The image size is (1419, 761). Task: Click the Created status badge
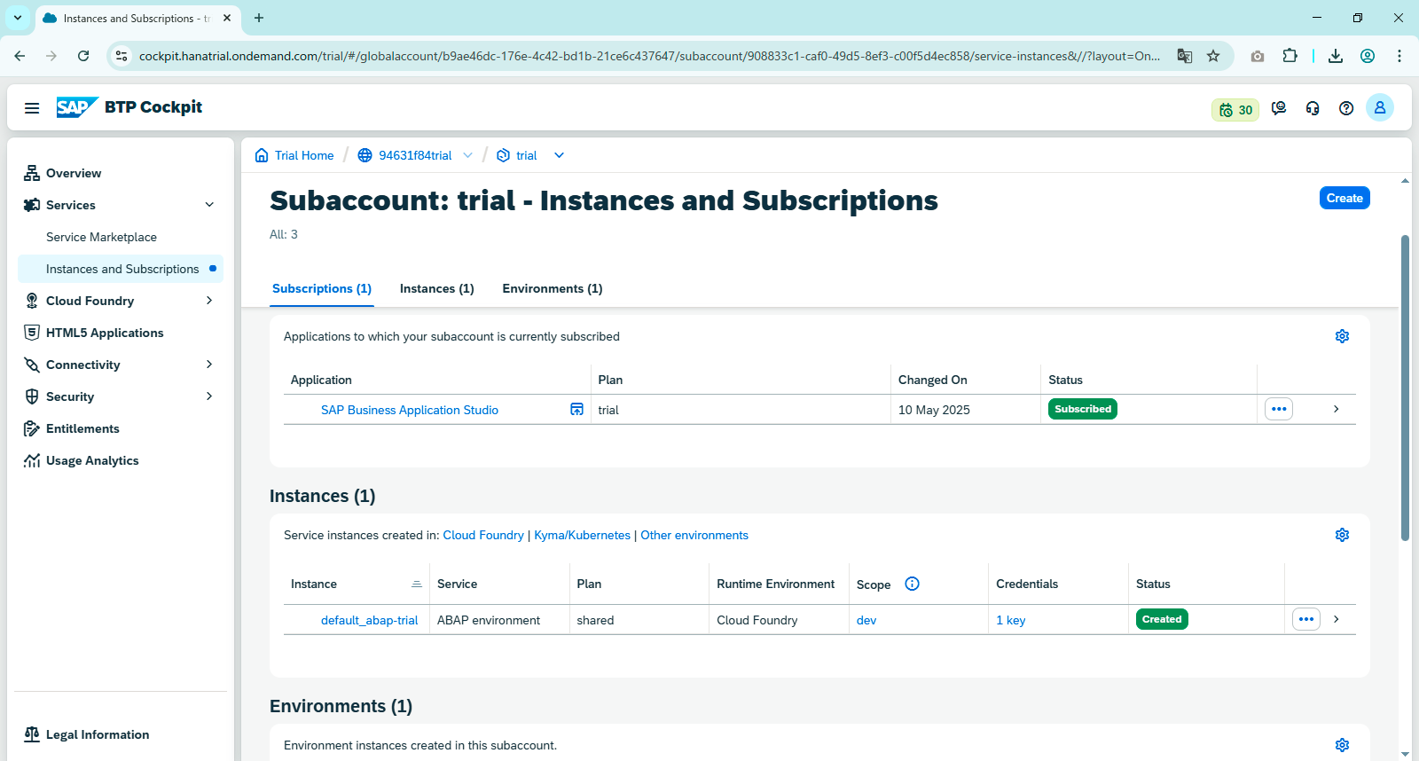pyautogui.click(x=1162, y=619)
